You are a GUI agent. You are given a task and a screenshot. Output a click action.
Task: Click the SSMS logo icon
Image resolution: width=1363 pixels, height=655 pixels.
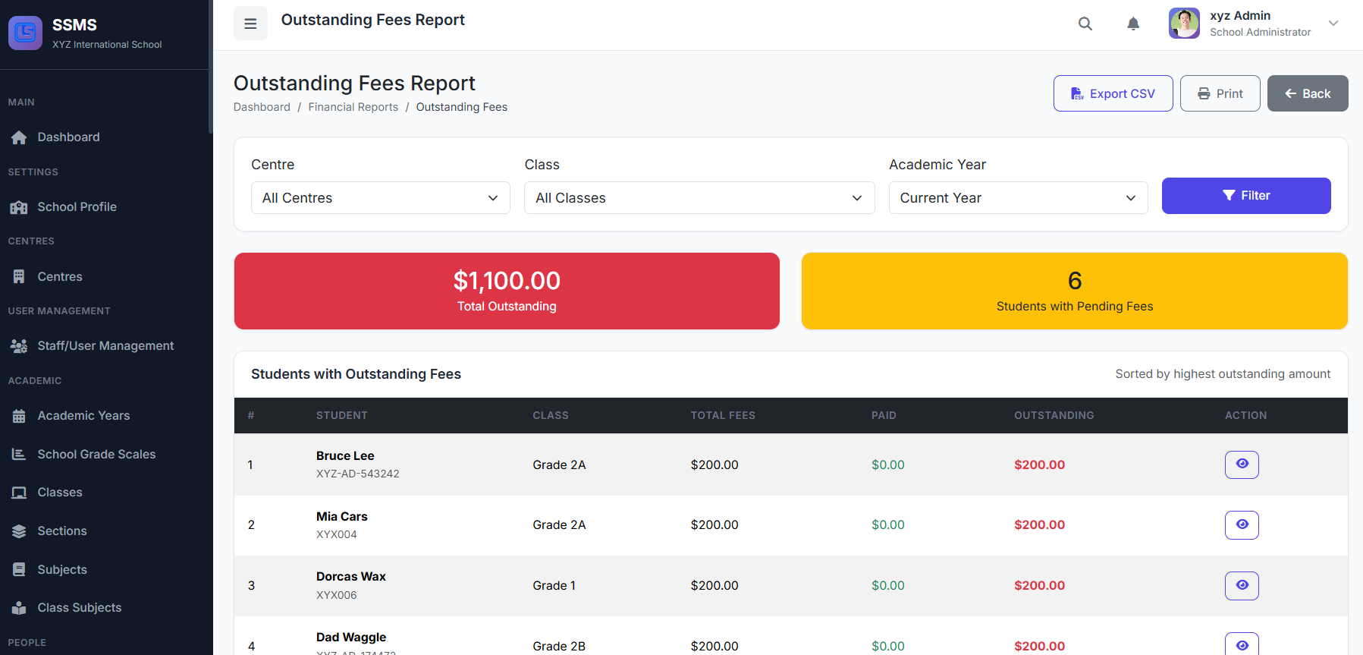tap(25, 33)
